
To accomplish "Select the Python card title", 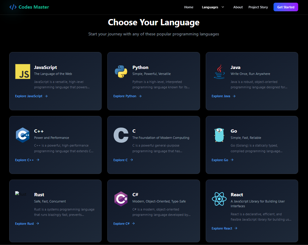I will click(140, 67).
